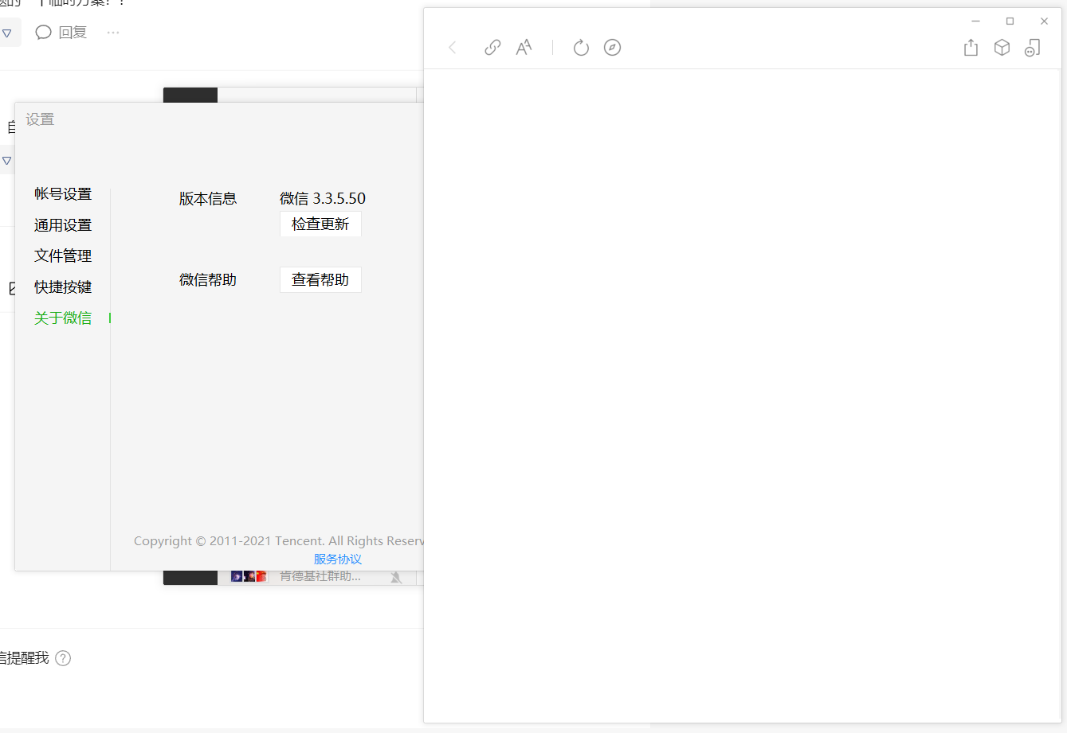
Task: Copy the page link with the chain icon
Action: 492,48
